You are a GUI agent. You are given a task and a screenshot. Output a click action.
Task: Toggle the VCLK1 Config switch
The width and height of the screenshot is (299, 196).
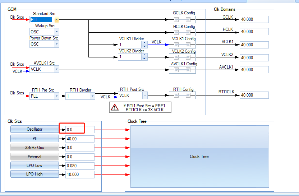point(182,45)
